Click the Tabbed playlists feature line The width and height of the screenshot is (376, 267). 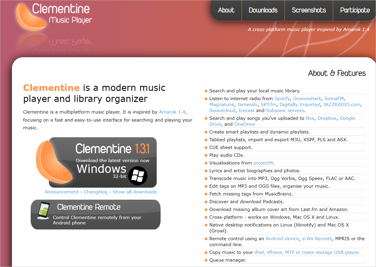279,140
